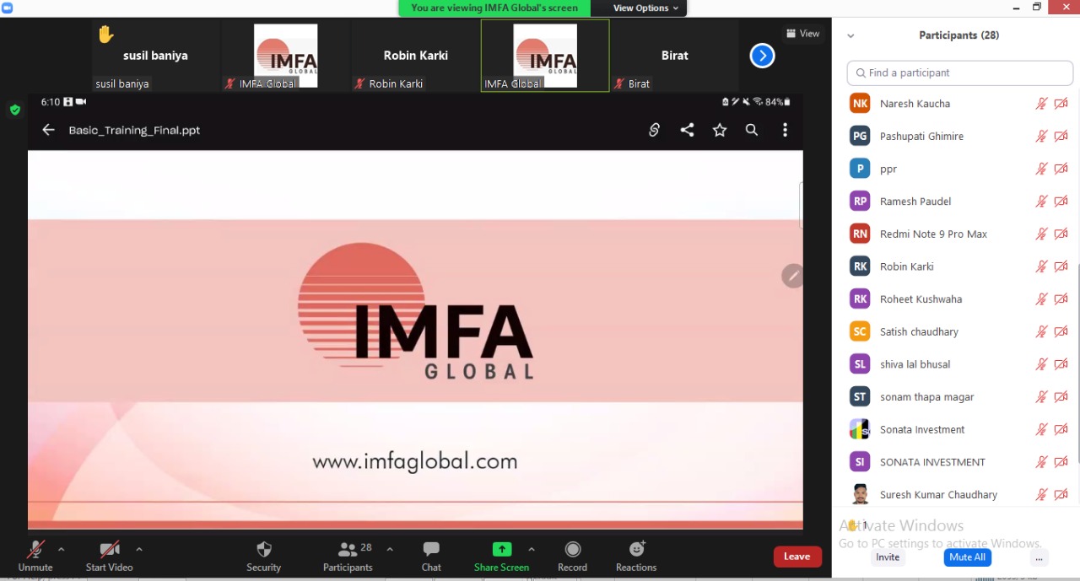Expand share options arrow beside Share Screen
This screenshot has width=1080, height=581.
531,549
